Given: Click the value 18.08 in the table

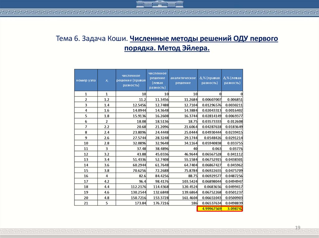Looking at the screenshot, I should click(x=131, y=121).
